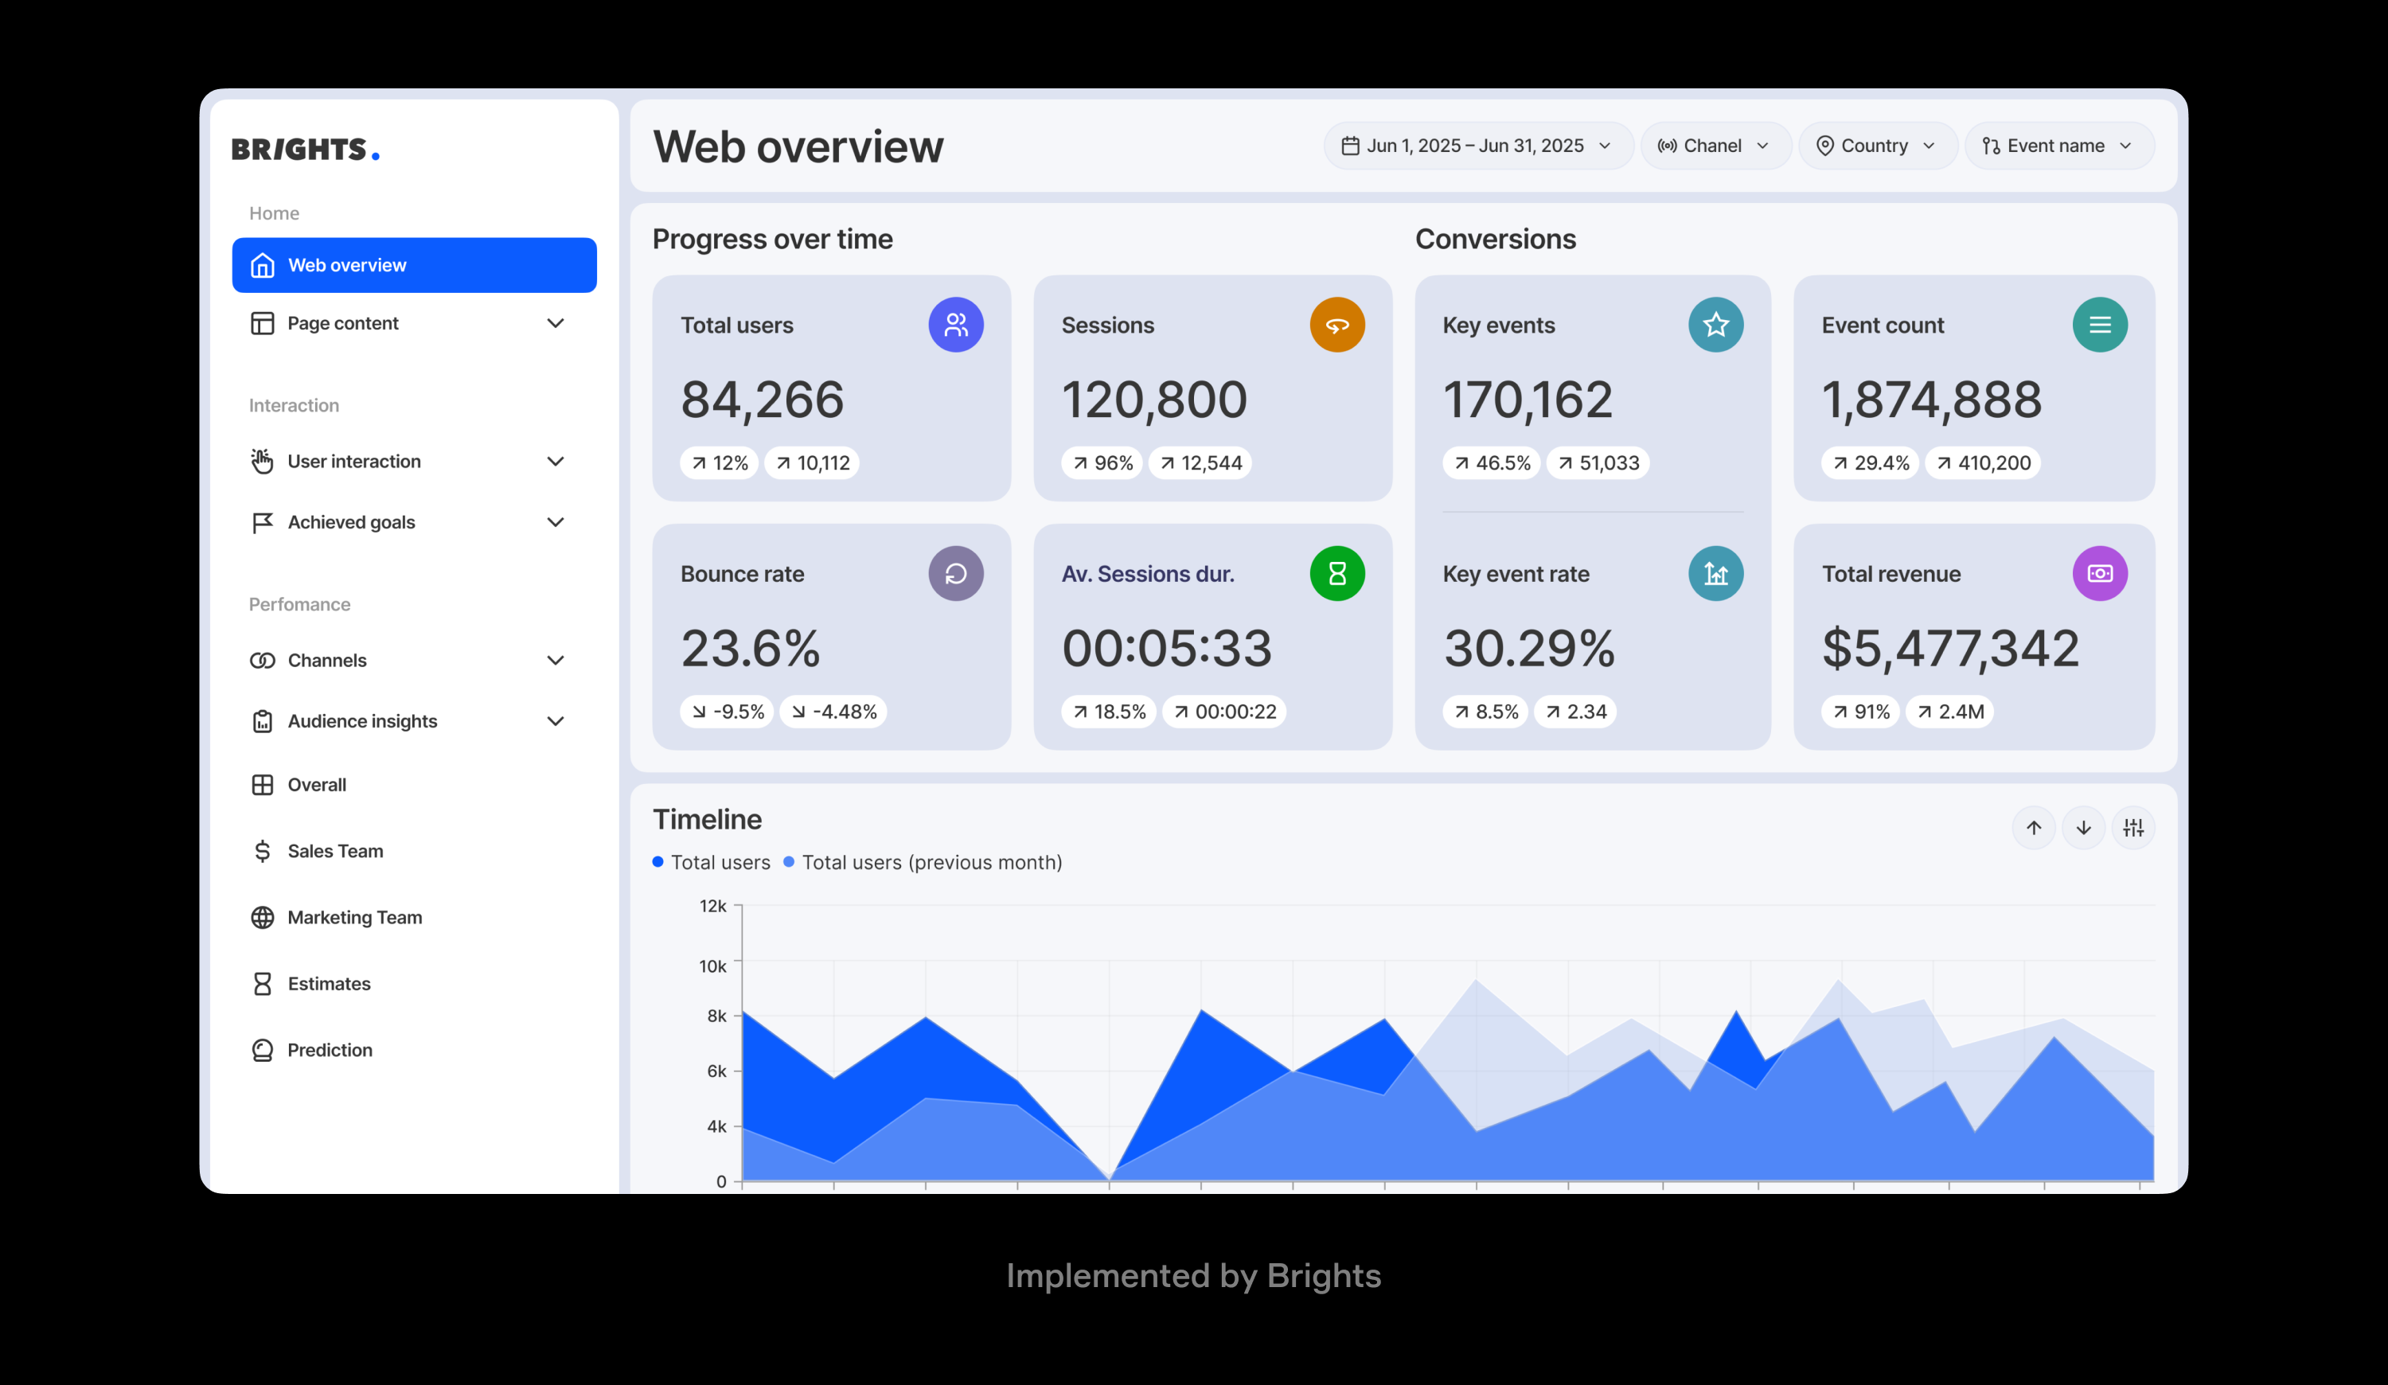
Task: Open the date range Jun 2025 dropdown
Action: pyautogui.click(x=1477, y=145)
